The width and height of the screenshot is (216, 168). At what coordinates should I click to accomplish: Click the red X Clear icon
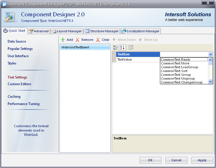98,40
